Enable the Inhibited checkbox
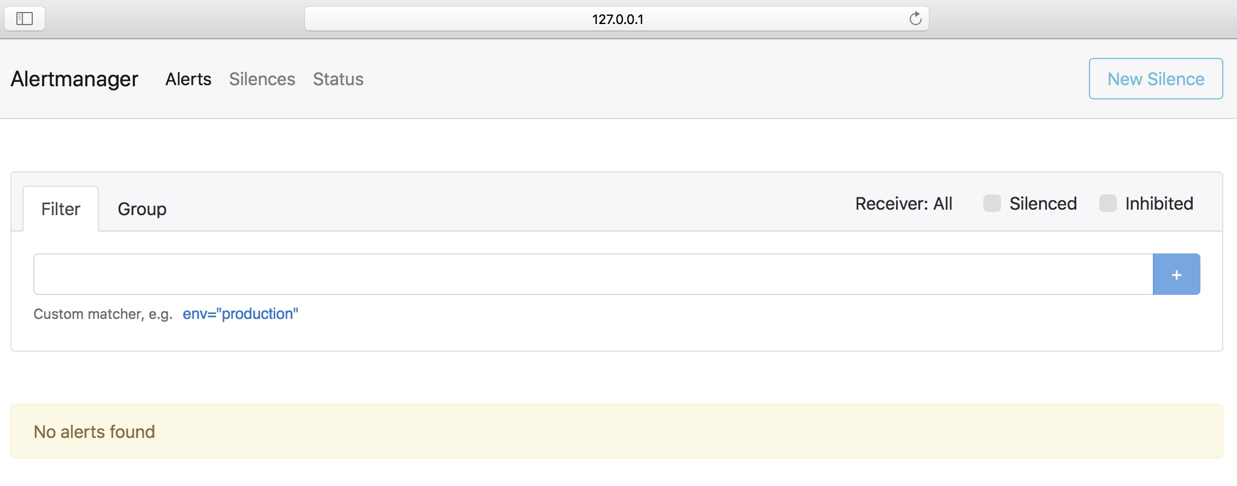Viewport: 1237px width, 486px height. click(1108, 203)
